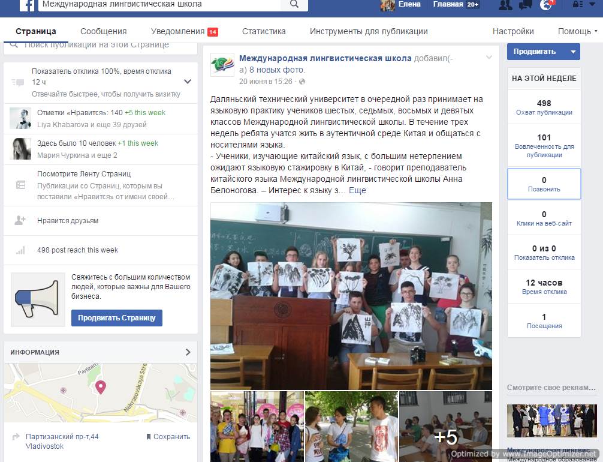The width and height of the screenshot is (603, 462).
Task: Click Елена profile avatar
Action: [387, 5]
